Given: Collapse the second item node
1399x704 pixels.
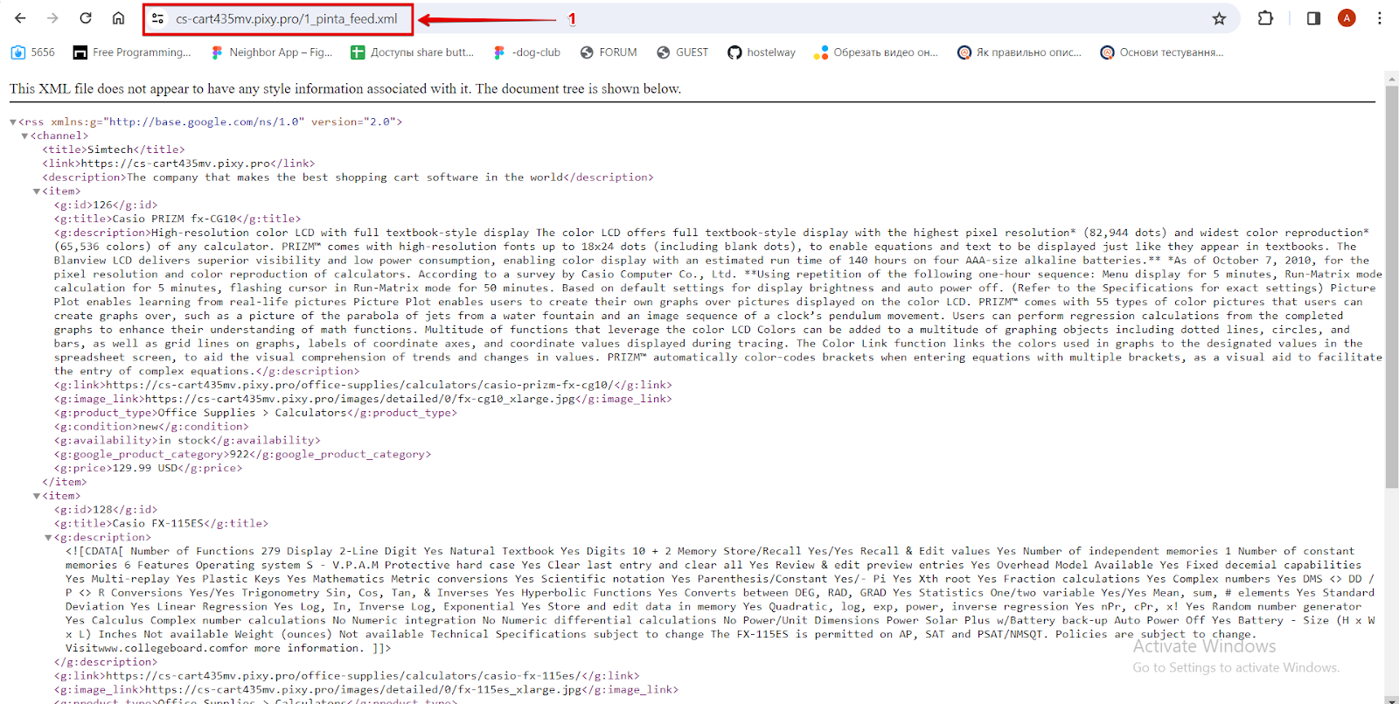Looking at the screenshot, I should (x=37, y=496).
